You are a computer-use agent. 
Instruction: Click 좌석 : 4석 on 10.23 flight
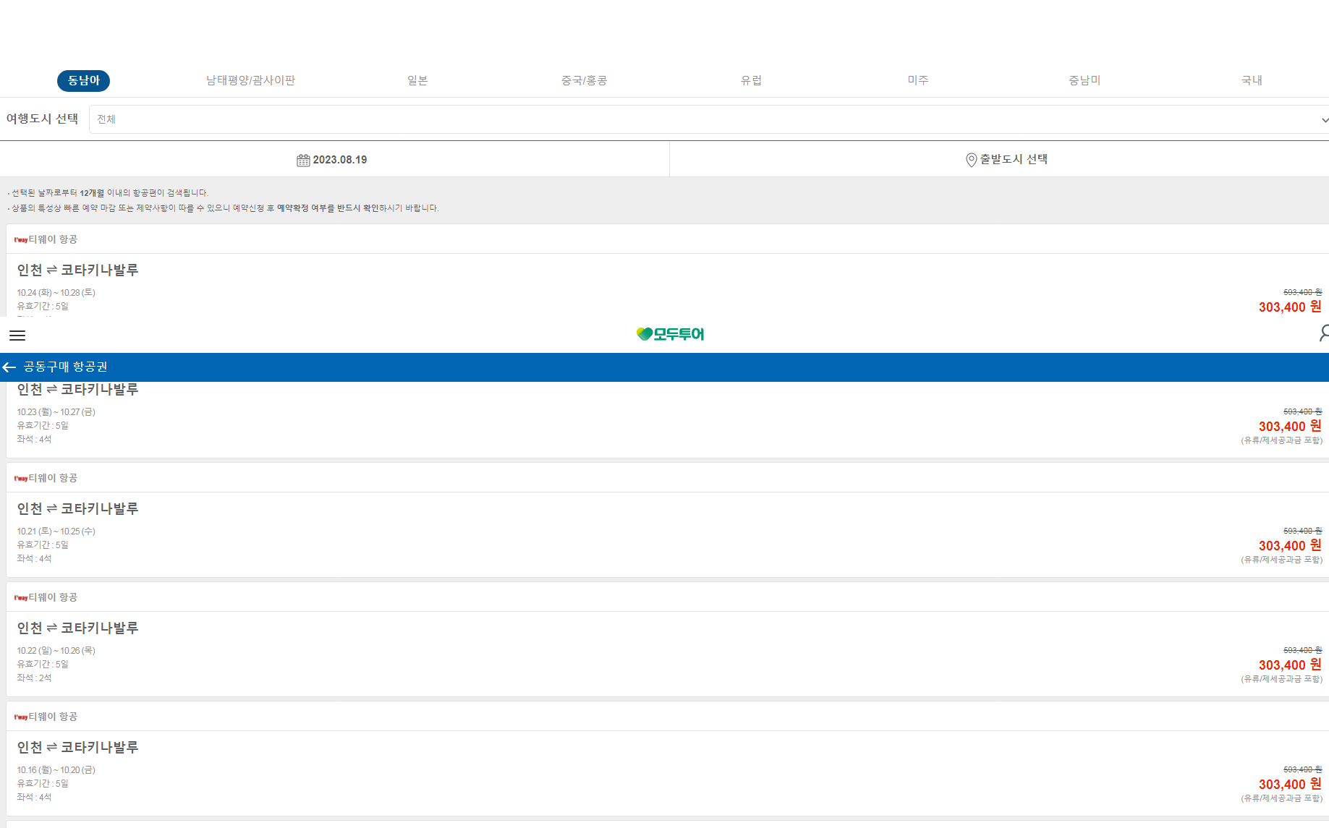(x=34, y=439)
